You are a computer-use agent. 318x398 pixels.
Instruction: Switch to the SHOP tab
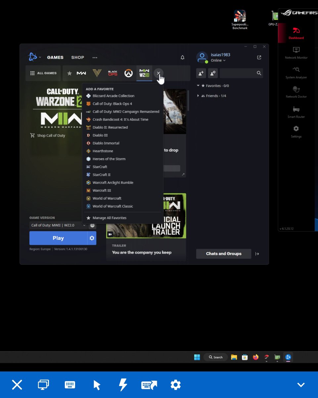(78, 57)
